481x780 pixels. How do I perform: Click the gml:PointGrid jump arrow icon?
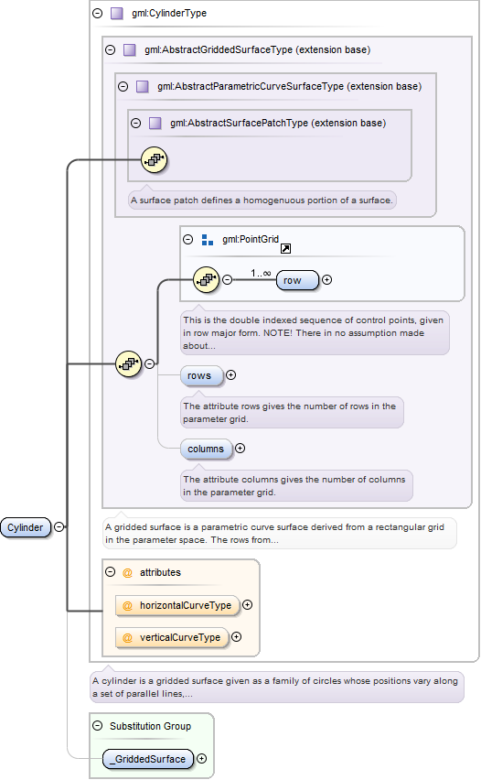285,249
